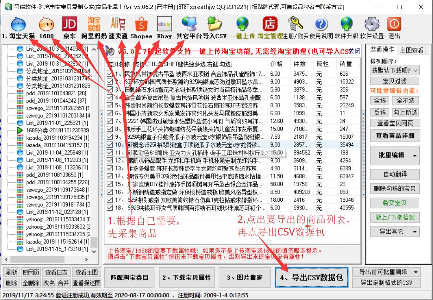Click the Ebay platform icon
Viewport: 433px width, 300px height.
164,24
